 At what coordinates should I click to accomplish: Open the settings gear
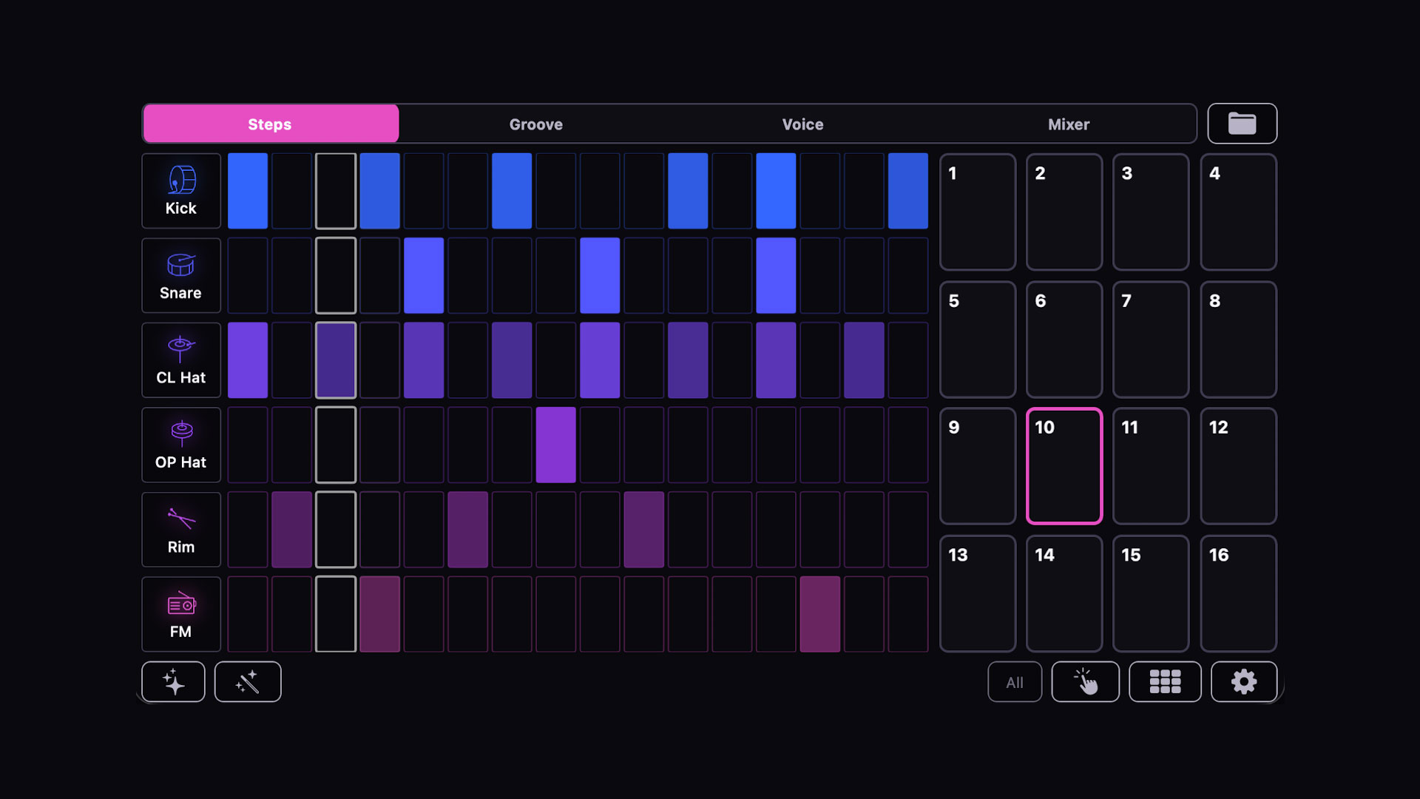click(1244, 681)
